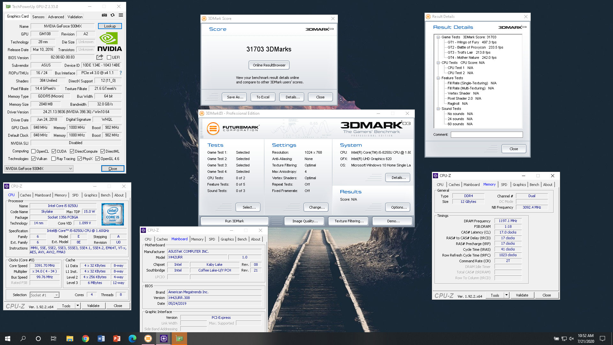Collapse the Sound Tests tree node

coord(438,109)
